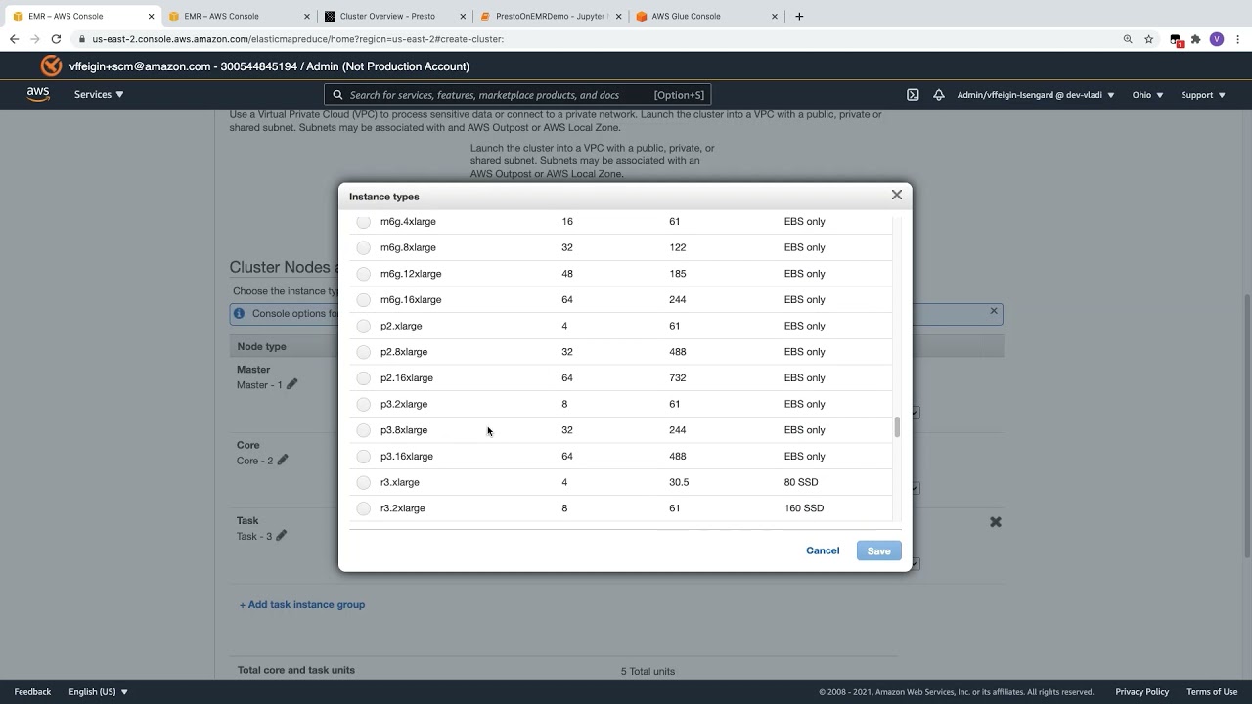Click the orange federation account icon

tap(51, 66)
